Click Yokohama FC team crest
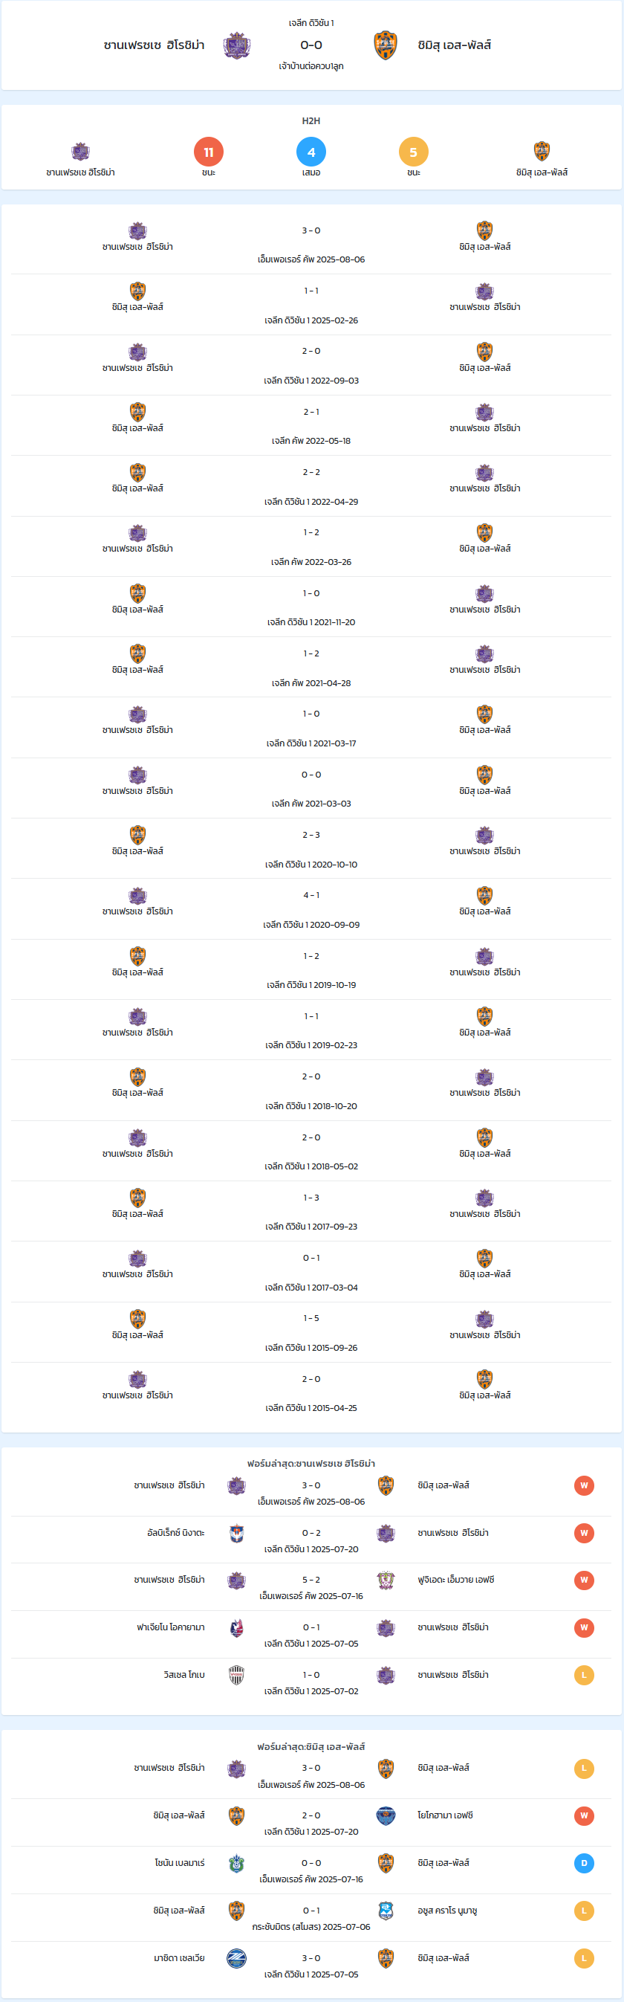Screen dimensions: 624x2002 386,1815
